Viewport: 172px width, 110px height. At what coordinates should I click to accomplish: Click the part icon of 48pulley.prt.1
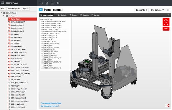click(x=9, y=86)
